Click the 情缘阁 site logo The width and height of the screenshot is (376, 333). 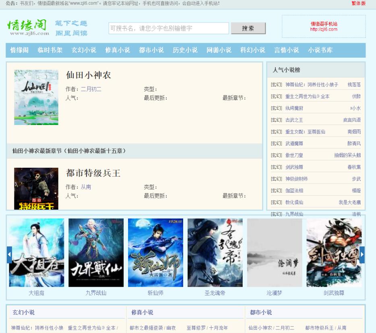pyautogui.click(x=28, y=27)
